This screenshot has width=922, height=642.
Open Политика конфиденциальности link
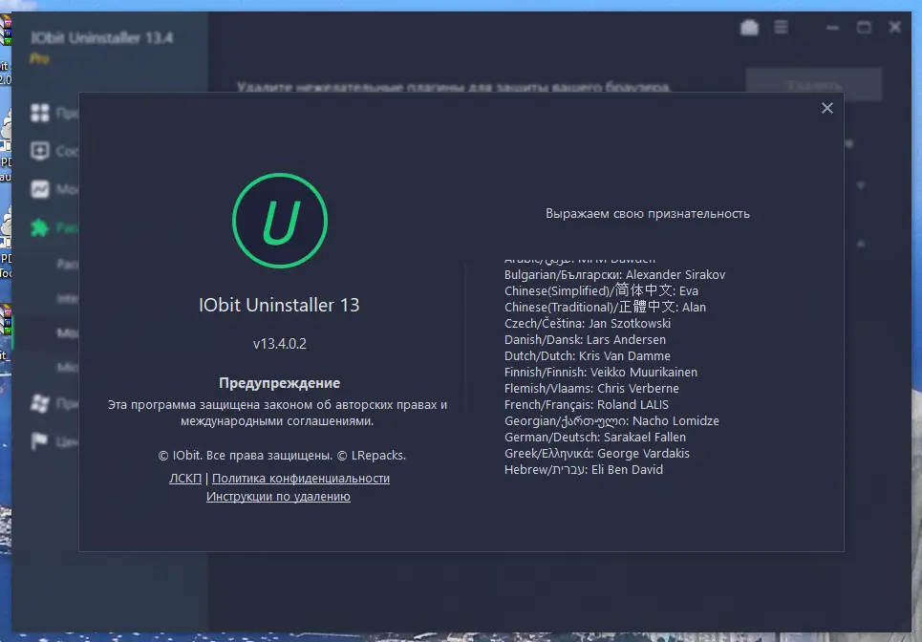click(x=300, y=479)
